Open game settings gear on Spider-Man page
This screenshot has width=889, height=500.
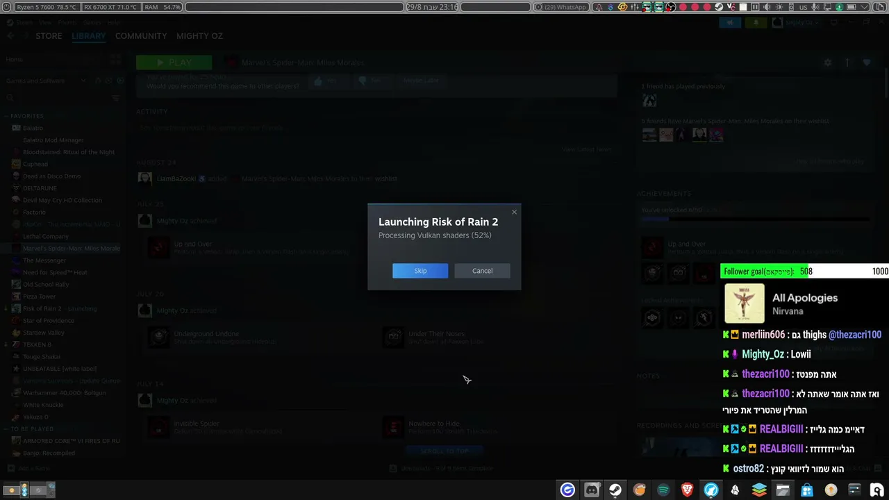[x=827, y=62]
